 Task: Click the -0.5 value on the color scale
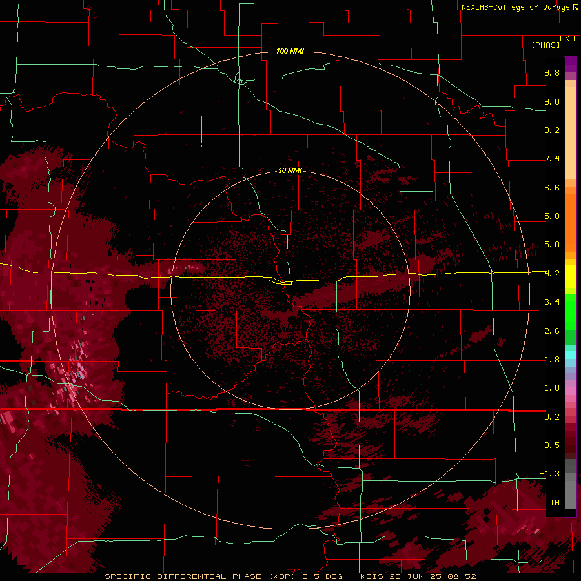click(549, 445)
